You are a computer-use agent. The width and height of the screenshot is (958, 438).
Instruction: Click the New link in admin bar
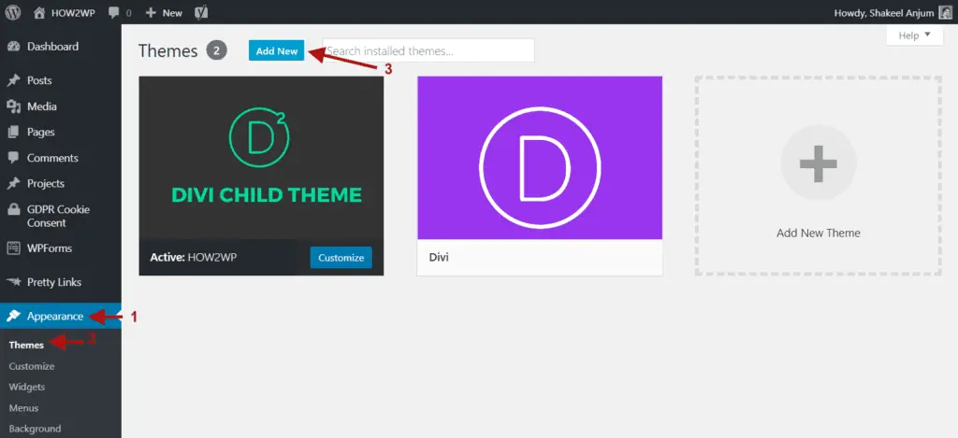click(x=172, y=13)
